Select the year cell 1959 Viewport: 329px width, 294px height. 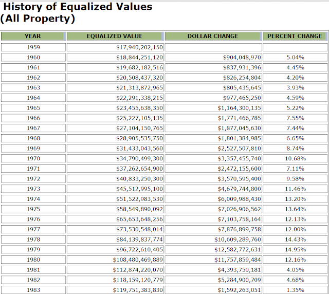tap(33, 47)
